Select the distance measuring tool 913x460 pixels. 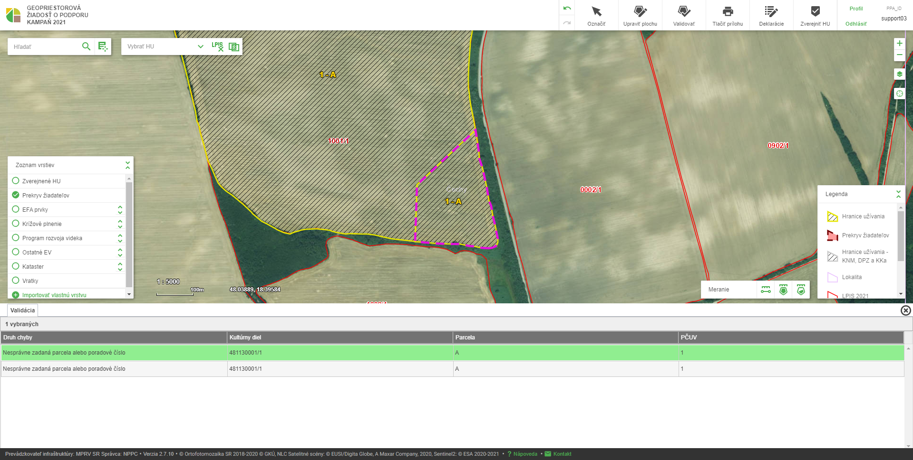coord(766,290)
